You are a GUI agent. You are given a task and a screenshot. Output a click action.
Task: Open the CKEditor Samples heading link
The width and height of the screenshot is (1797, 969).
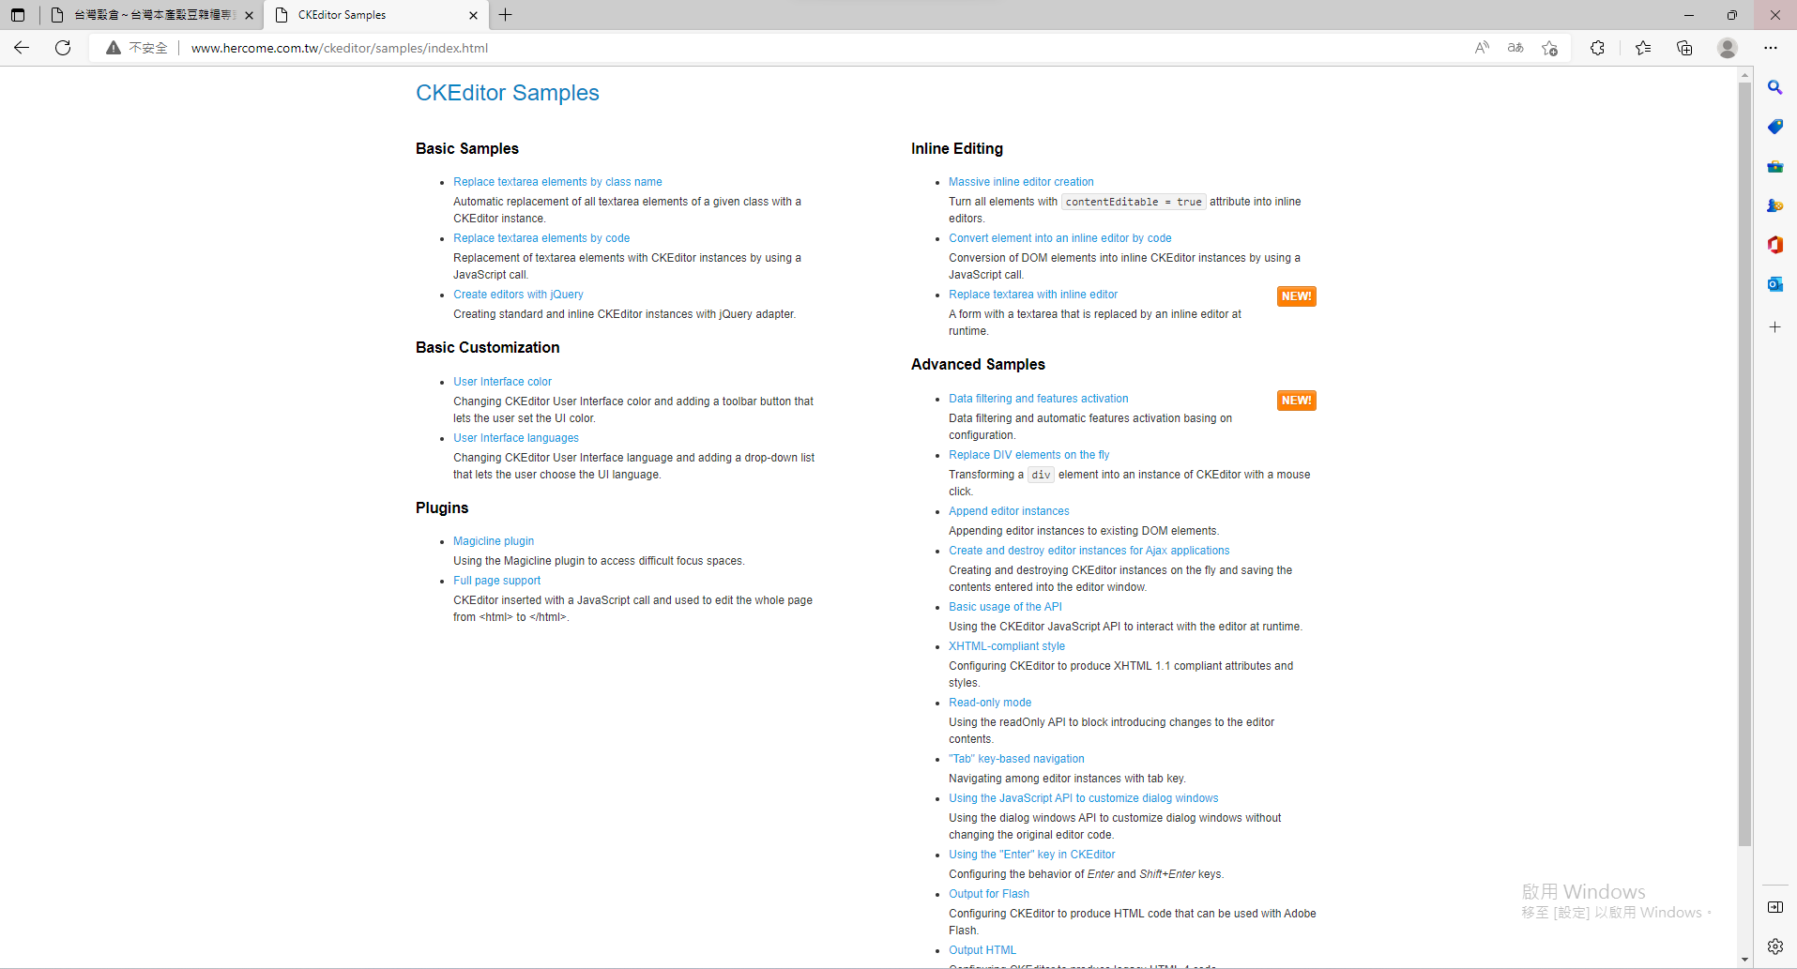pos(508,93)
